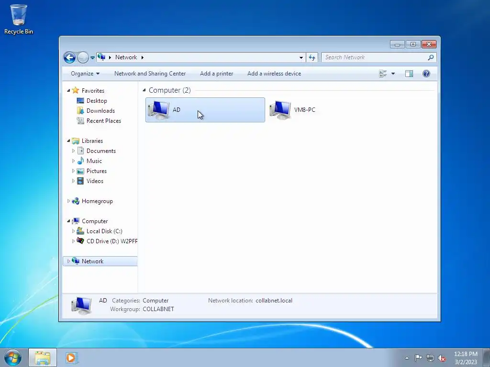Click Add a wireless device

pos(274,74)
